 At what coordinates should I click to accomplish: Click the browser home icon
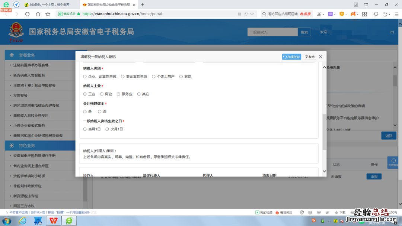coord(38,14)
